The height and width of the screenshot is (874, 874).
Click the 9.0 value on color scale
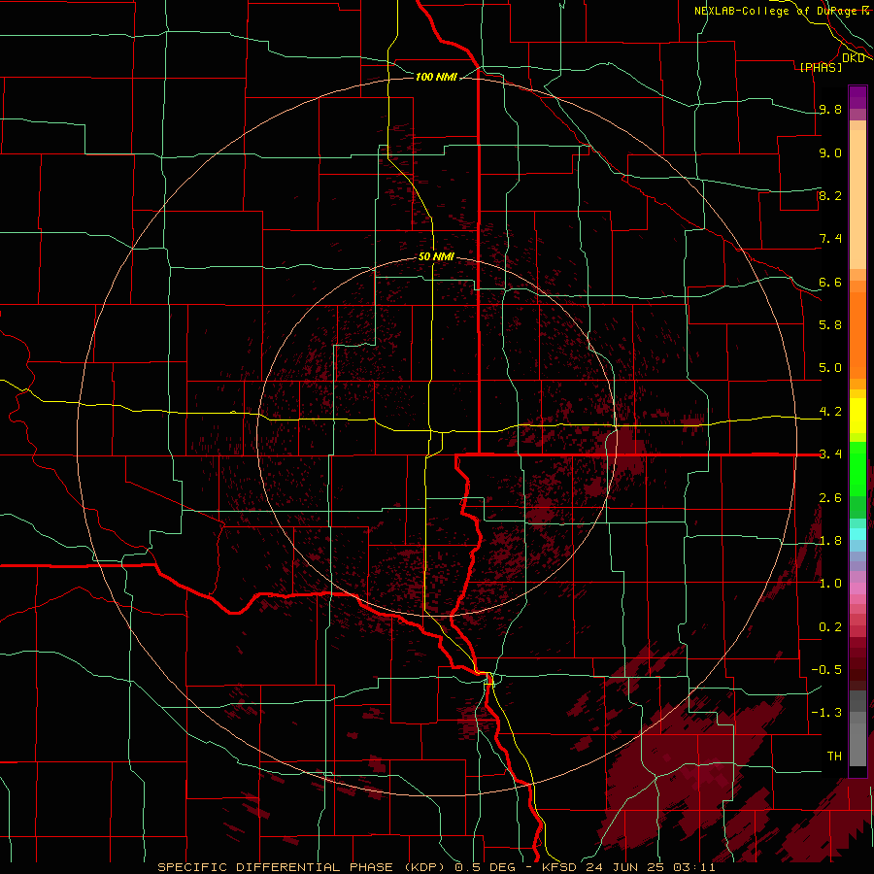point(830,152)
